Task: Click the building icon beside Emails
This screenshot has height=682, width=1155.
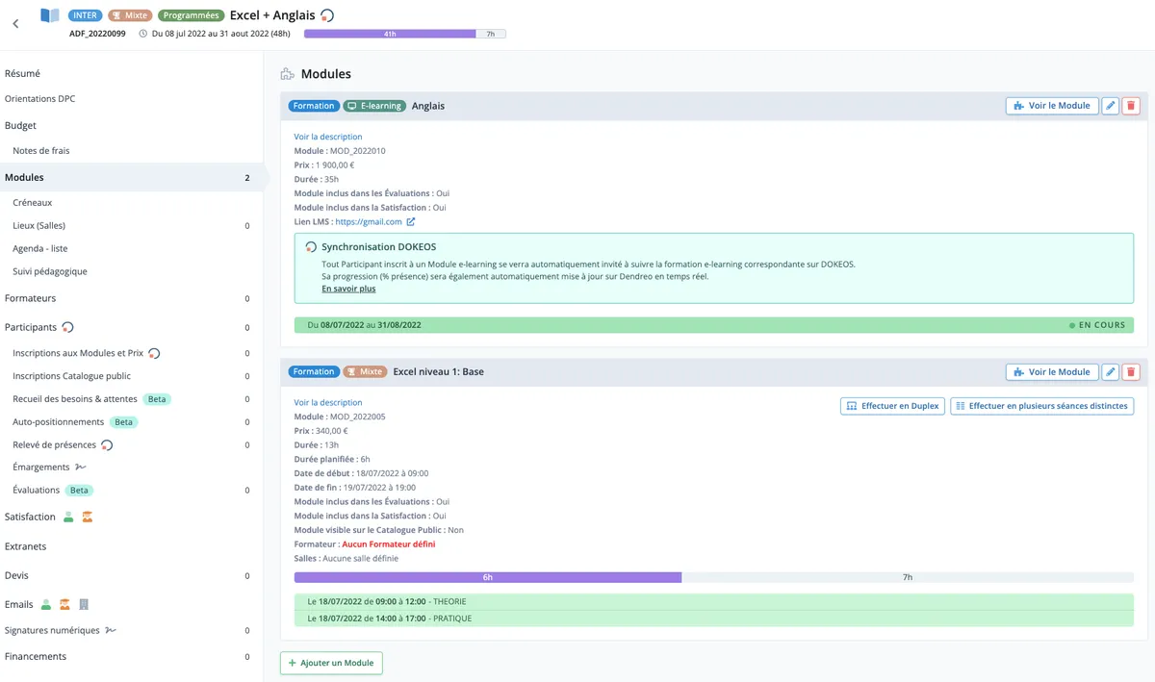Action: tap(84, 605)
